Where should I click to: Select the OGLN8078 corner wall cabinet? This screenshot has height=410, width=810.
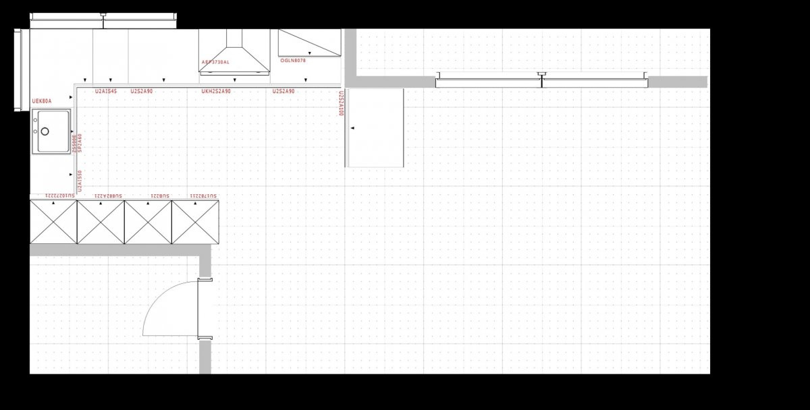(308, 42)
